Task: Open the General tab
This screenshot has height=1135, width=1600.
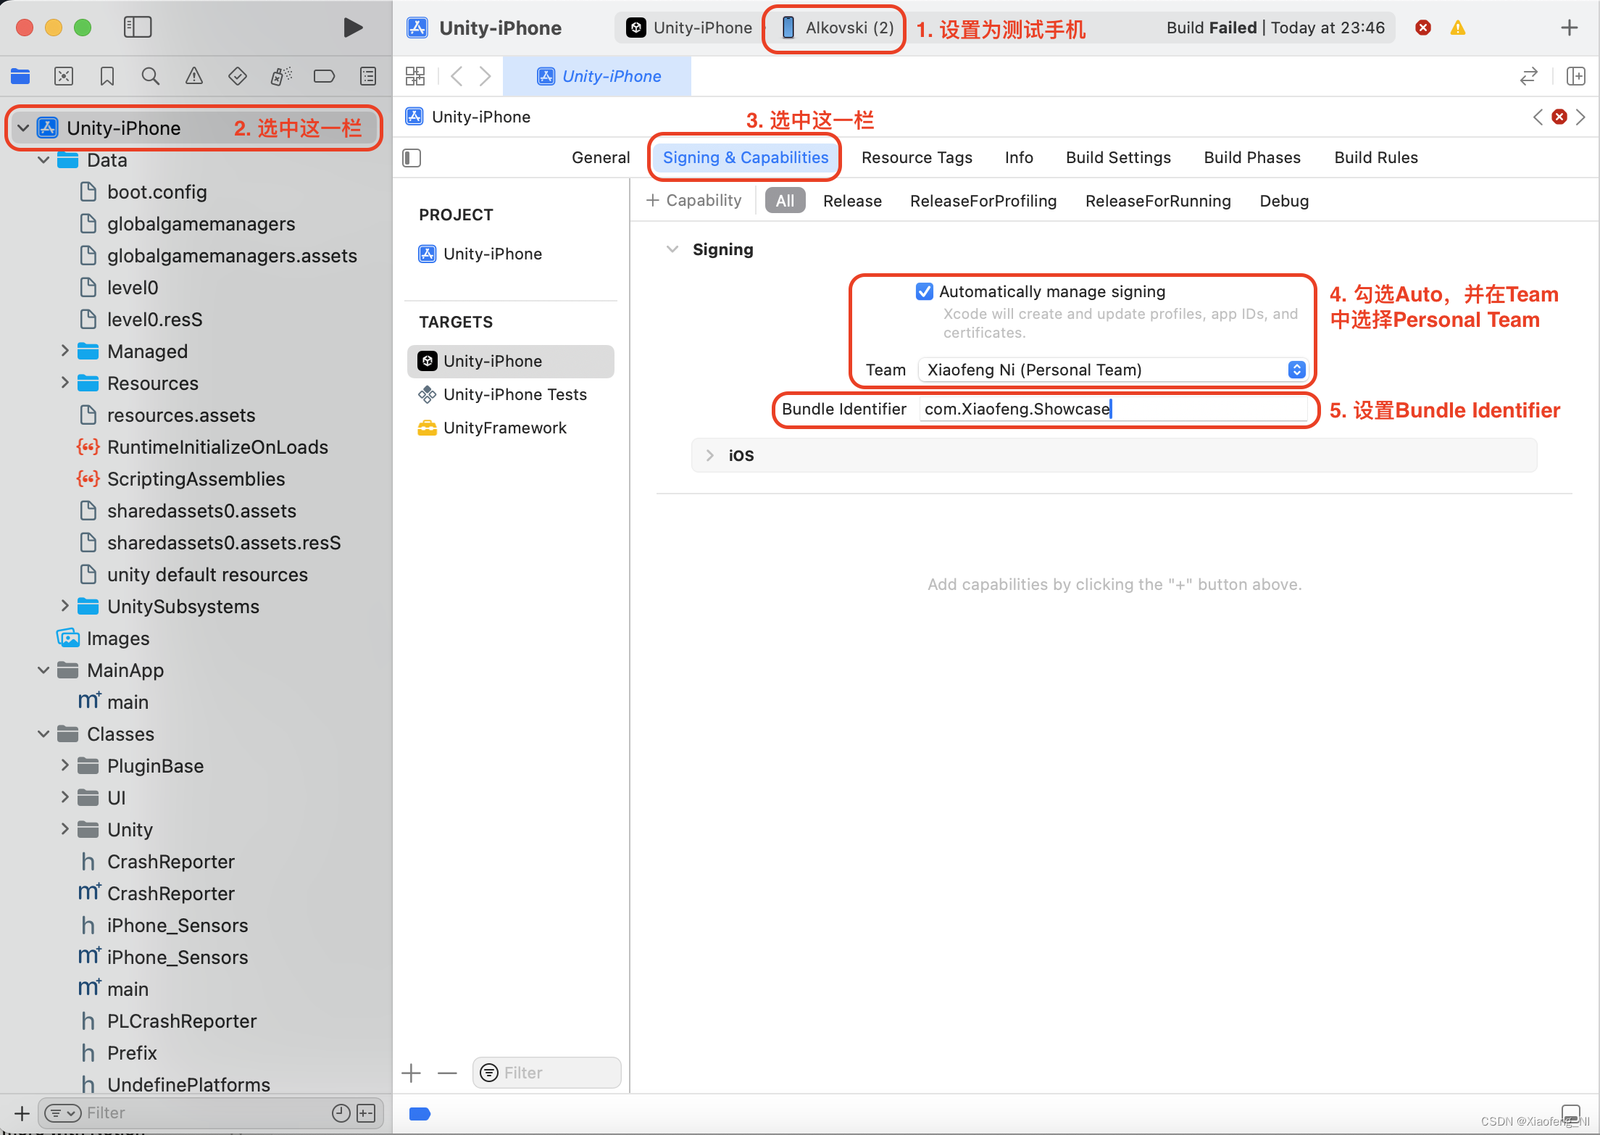Action: pyautogui.click(x=600, y=157)
